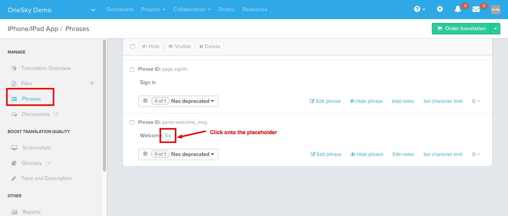Image resolution: width=508 pixels, height=216 pixels.
Task: Open Files in the sidebar
Action: click(27, 83)
